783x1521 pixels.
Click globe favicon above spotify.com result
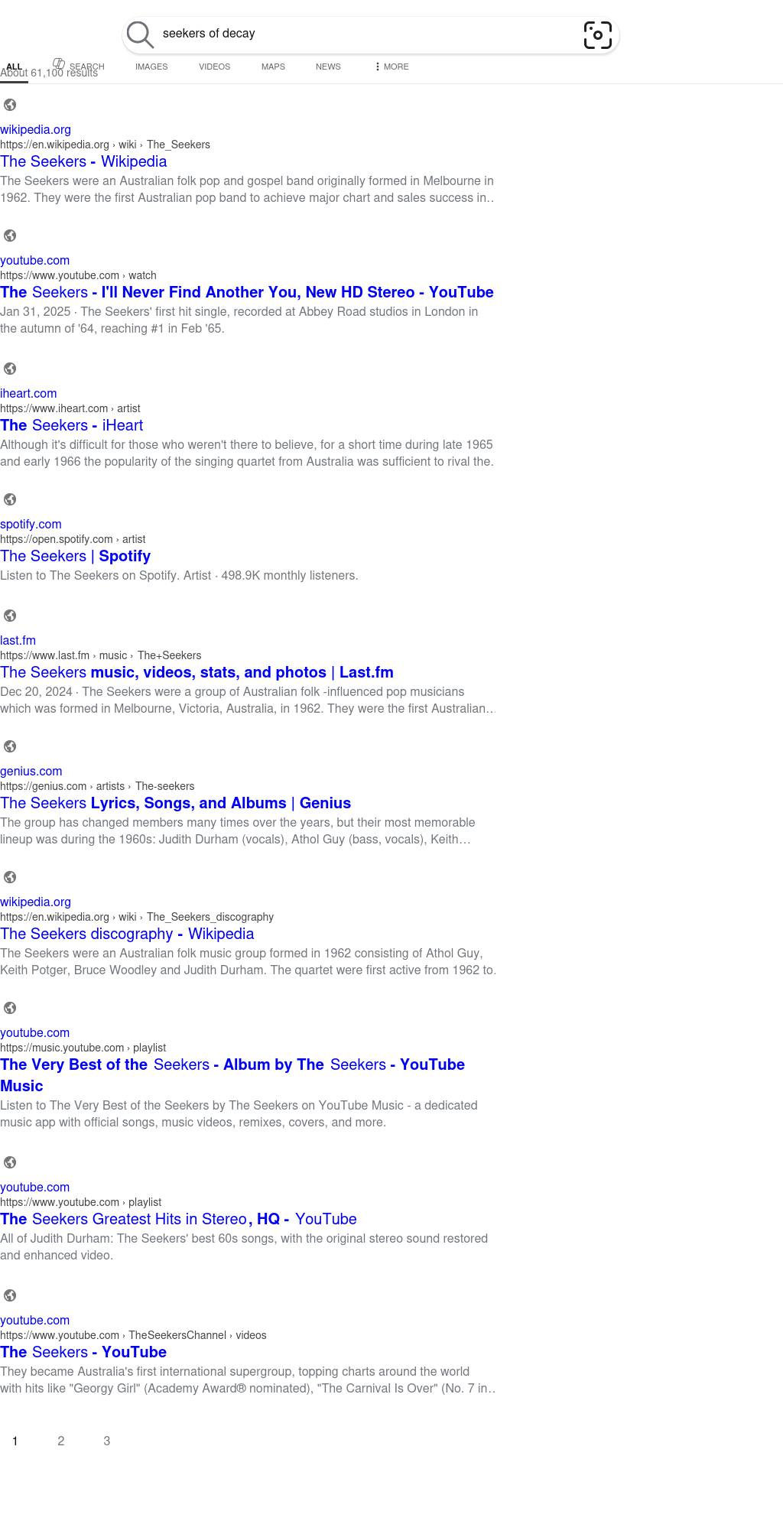pos(10,499)
